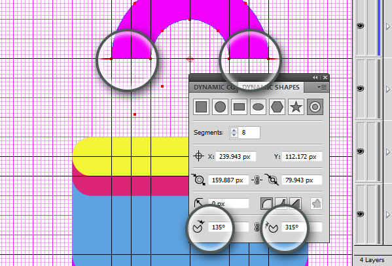Collapse the Dynamic Shapes panel with double arrows
Viewport: 392px width, 266px height.
pyautogui.click(x=315, y=77)
